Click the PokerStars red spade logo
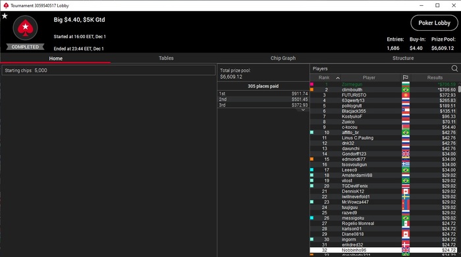 coord(25,28)
